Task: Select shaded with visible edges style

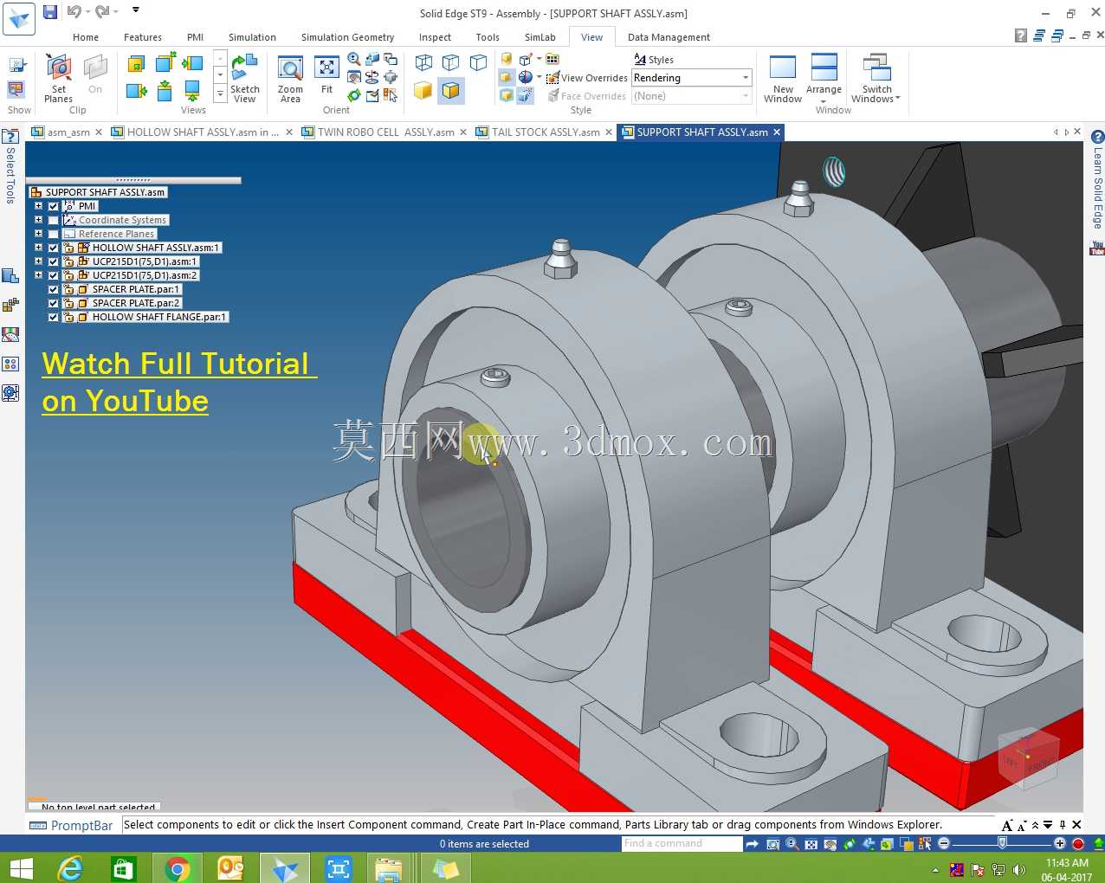Action: (x=450, y=91)
